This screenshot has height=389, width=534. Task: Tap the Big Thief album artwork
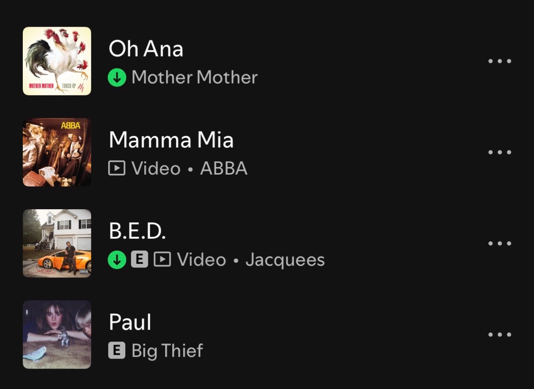pyautogui.click(x=57, y=334)
